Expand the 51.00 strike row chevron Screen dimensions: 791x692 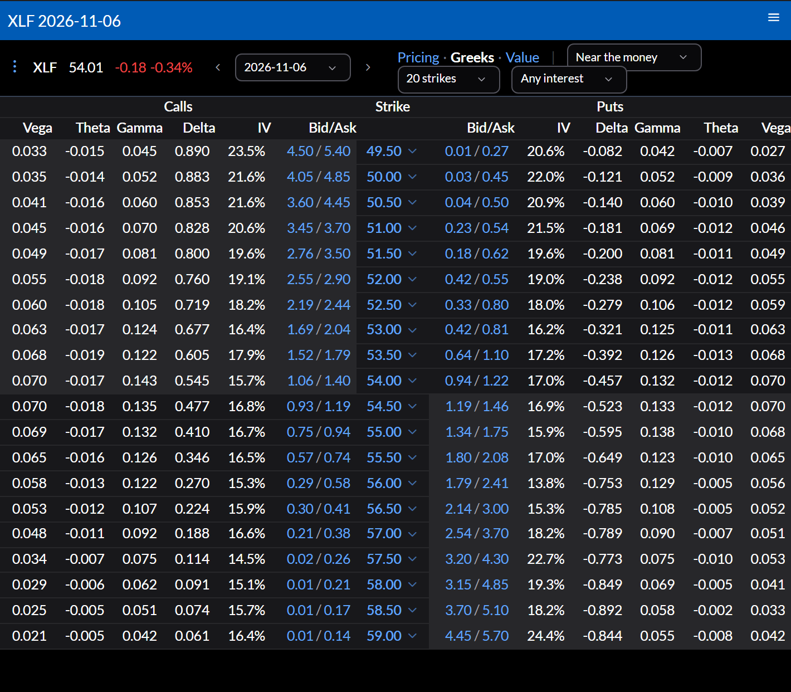[x=412, y=228]
